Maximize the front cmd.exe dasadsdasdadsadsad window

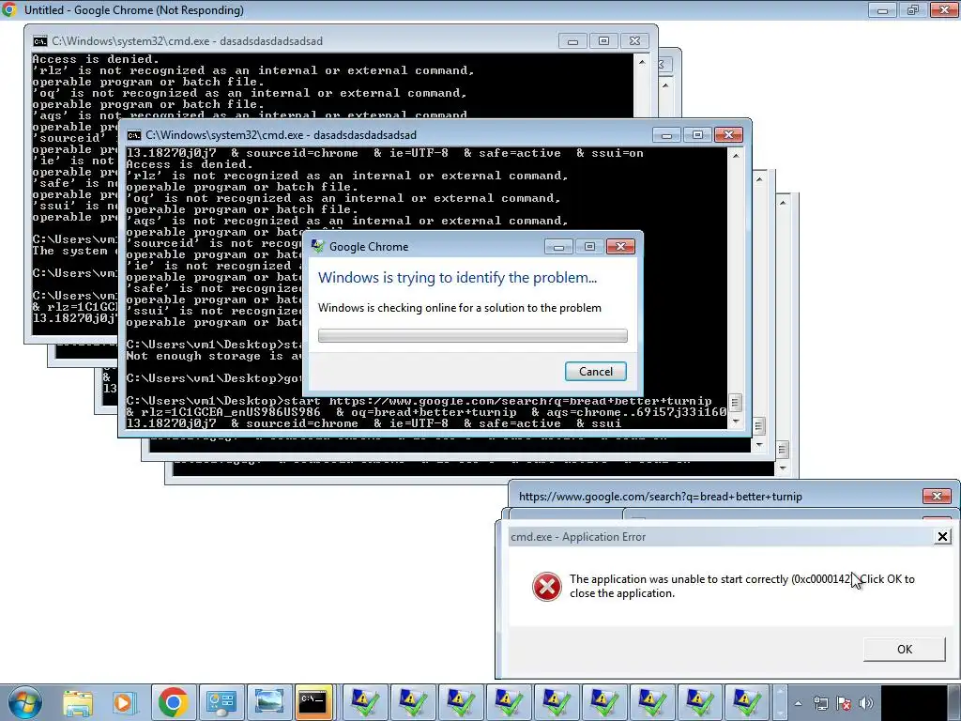[697, 135]
